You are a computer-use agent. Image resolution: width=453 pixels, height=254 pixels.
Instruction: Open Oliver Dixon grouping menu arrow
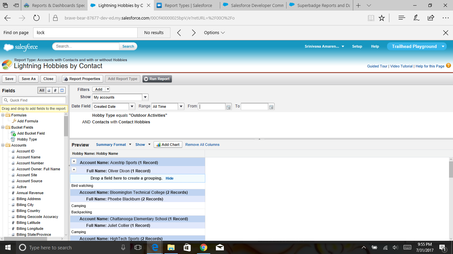click(74, 170)
